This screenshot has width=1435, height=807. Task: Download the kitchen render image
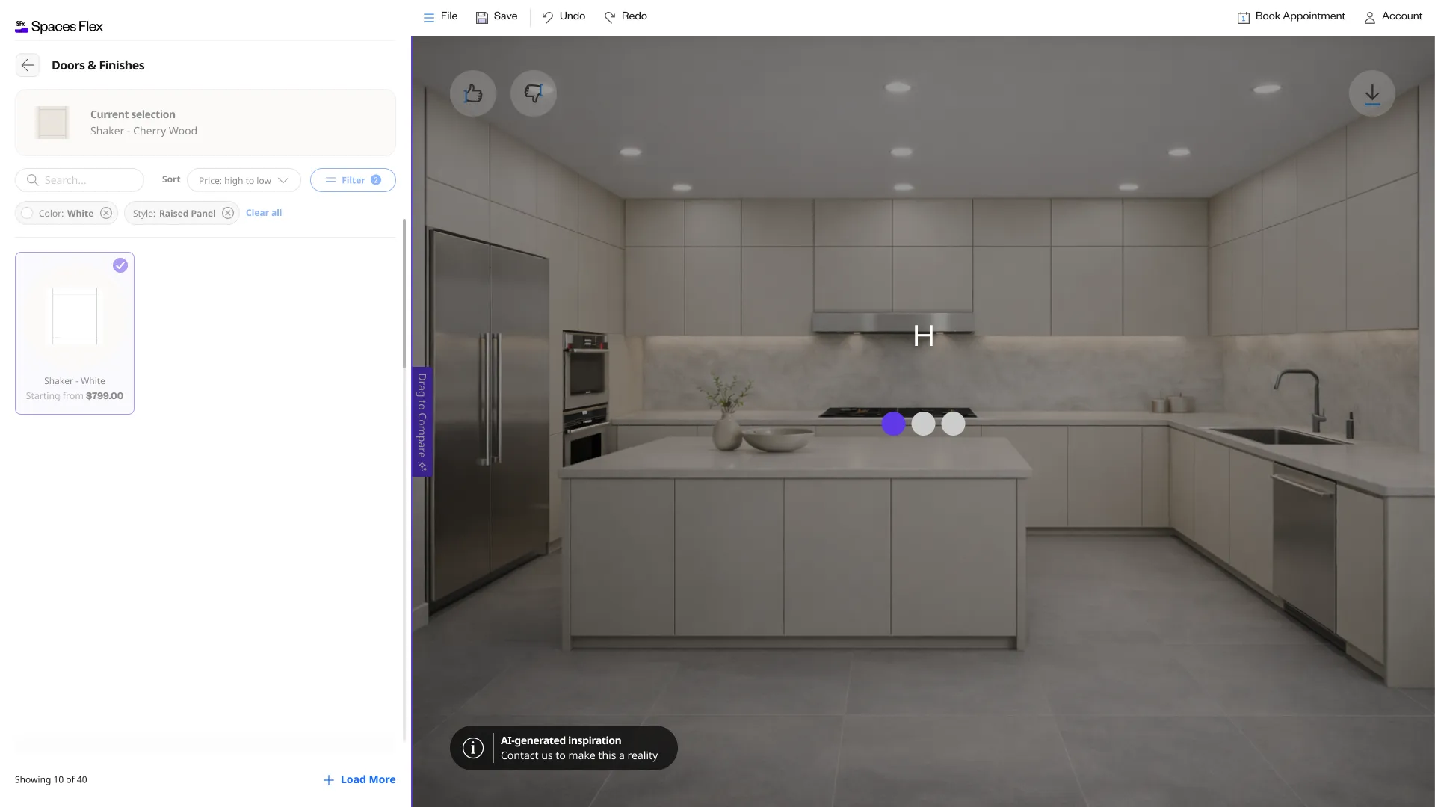click(1372, 93)
